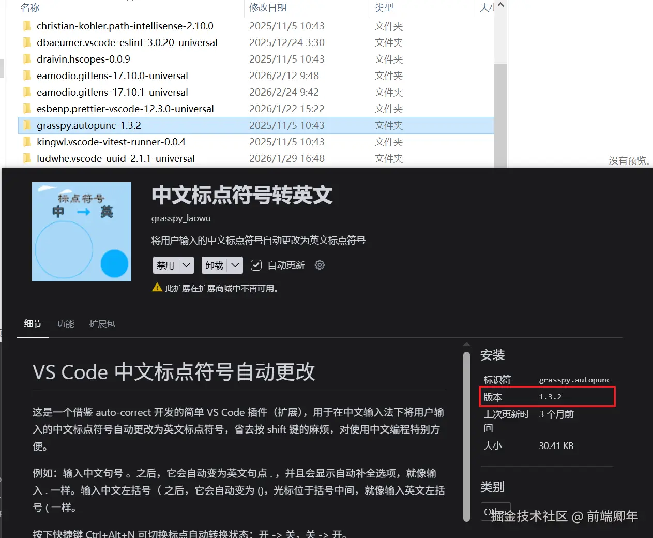Click the extension title 中文标点符号转英文

(x=242, y=195)
